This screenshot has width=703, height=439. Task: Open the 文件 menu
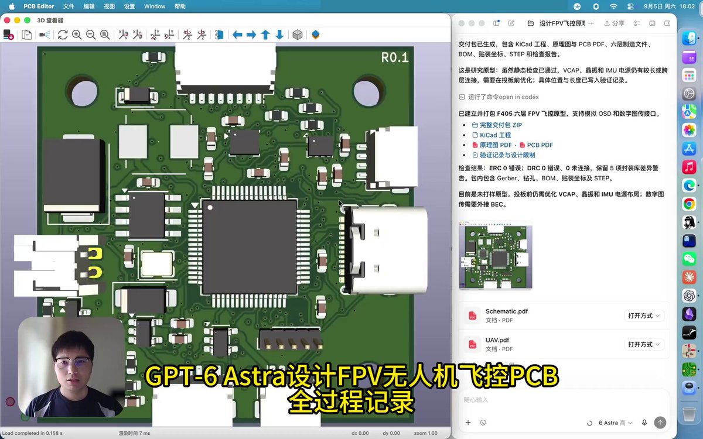point(69,6)
